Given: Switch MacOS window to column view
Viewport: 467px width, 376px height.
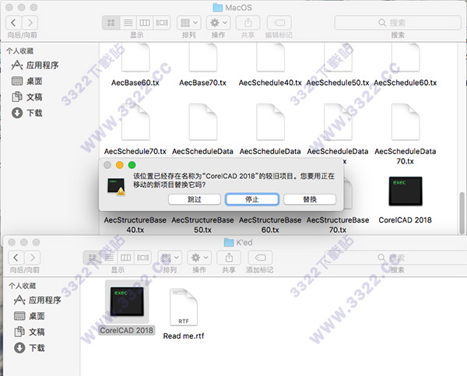Looking at the screenshot, I should tap(145, 23).
